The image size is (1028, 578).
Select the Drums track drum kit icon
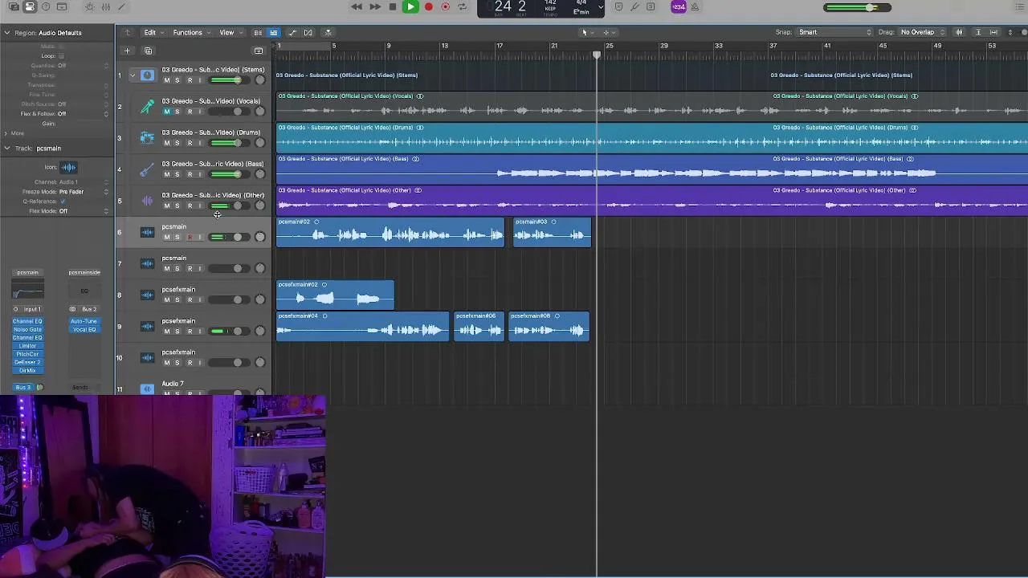tap(147, 138)
